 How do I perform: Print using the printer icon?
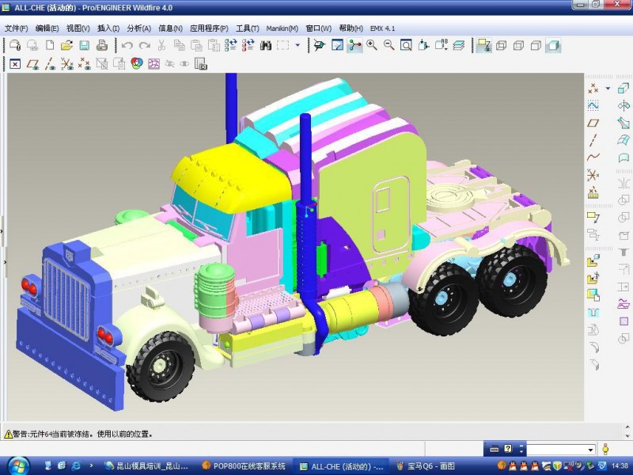click(102, 45)
